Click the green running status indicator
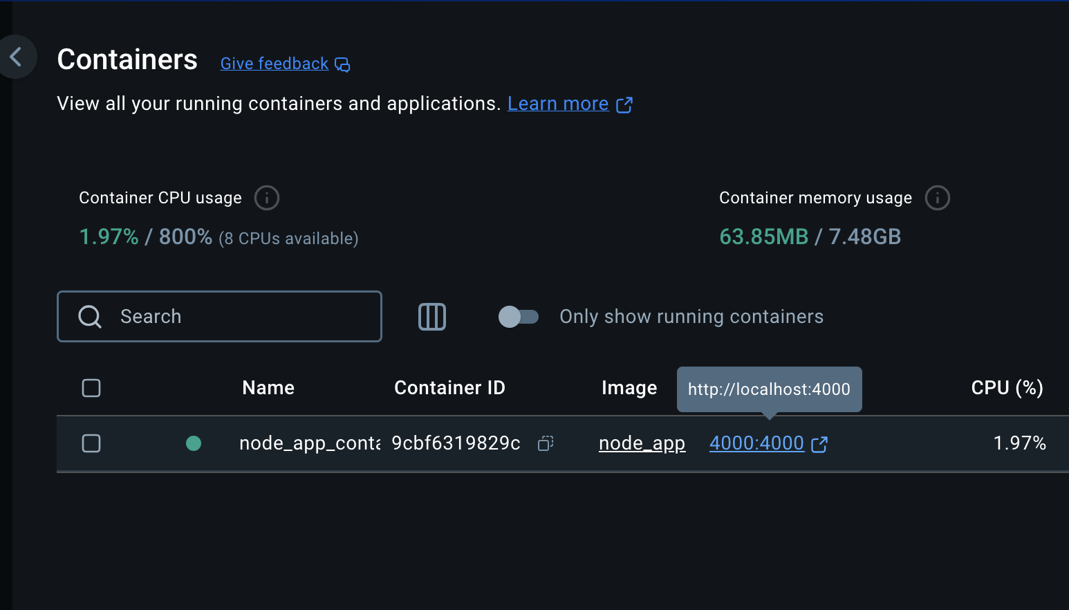 click(194, 443)
